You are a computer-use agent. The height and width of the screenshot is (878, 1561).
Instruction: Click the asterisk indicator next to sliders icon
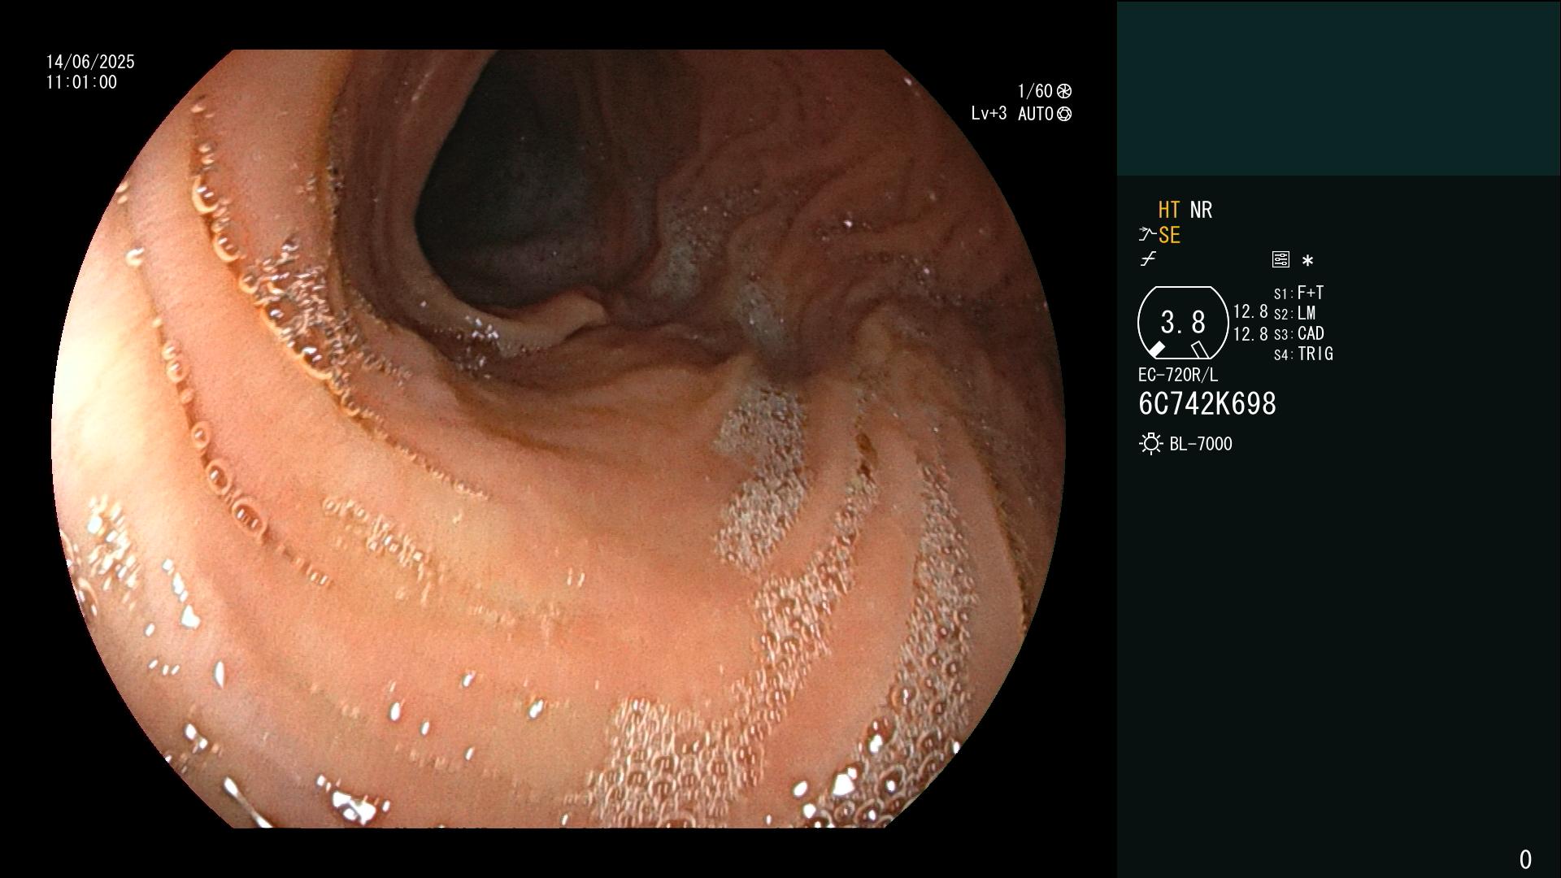point(1307,261)
